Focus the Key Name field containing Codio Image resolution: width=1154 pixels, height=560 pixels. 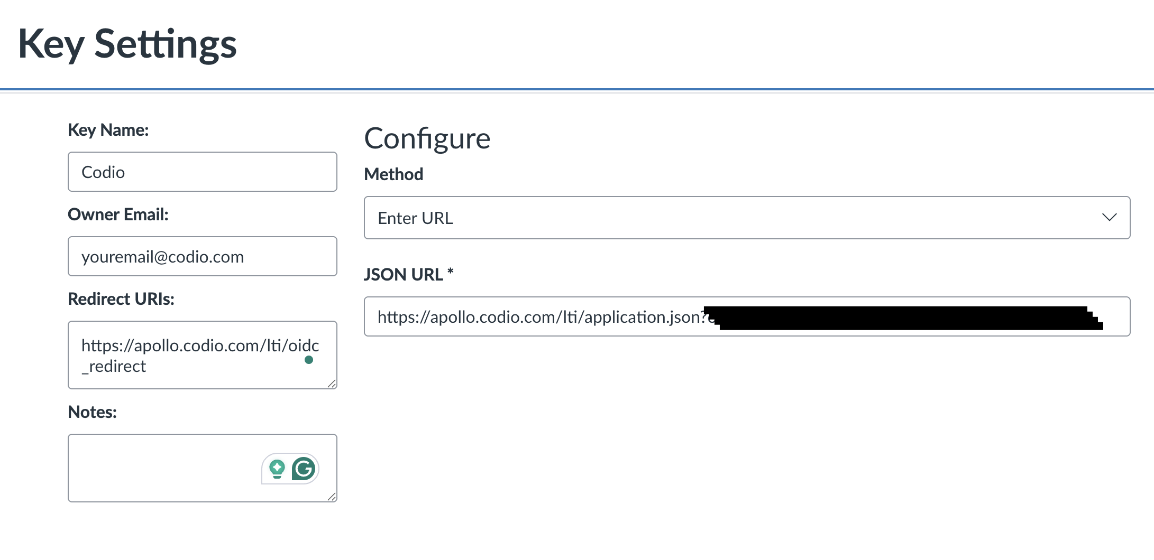pos(202,172)
